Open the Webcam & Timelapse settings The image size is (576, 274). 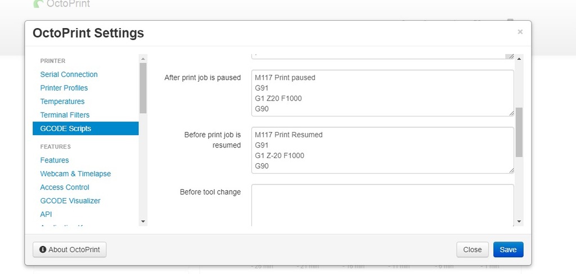[x=75, y=174]
